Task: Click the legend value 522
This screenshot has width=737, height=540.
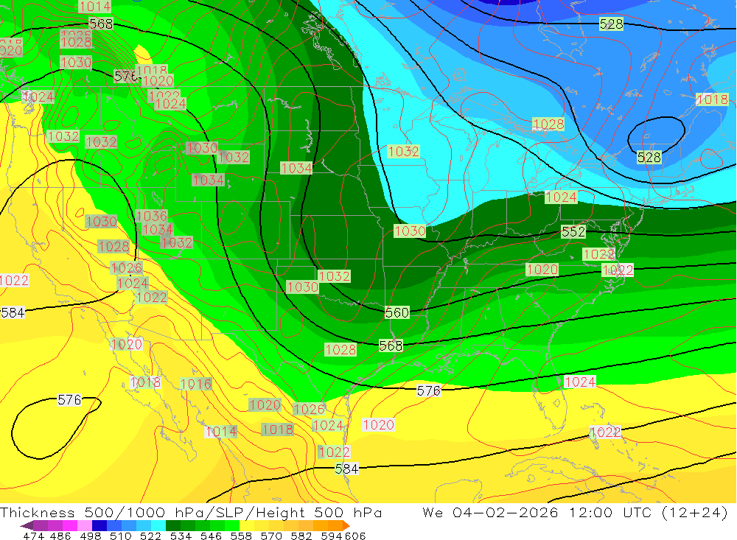Action: pos(150,536)
